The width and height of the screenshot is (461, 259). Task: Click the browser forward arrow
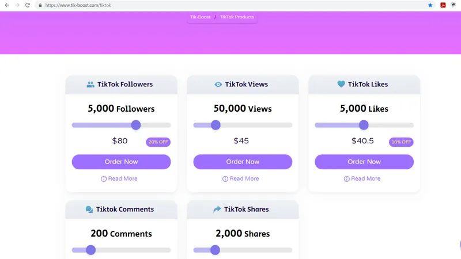click(x=17, y=5)
